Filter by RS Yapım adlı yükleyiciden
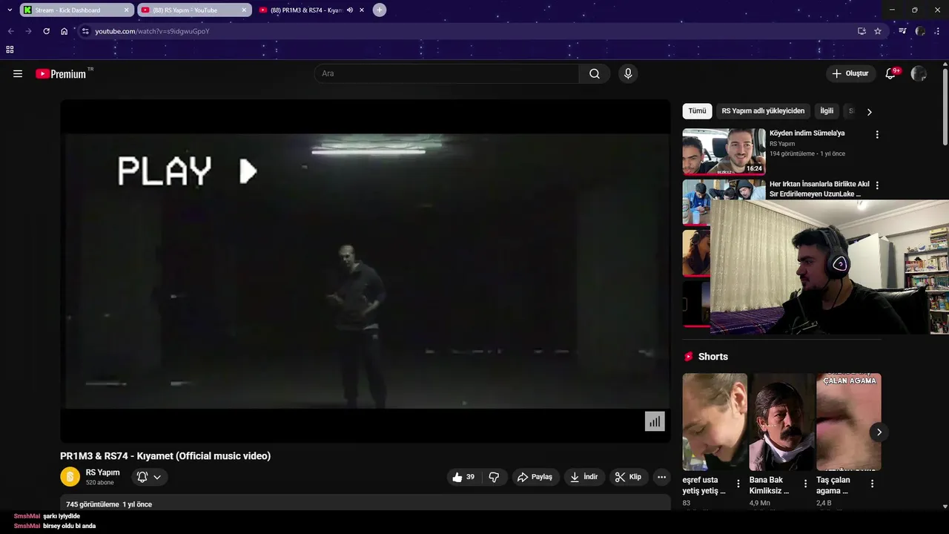949x534 pixels. [x=763, y=111]
